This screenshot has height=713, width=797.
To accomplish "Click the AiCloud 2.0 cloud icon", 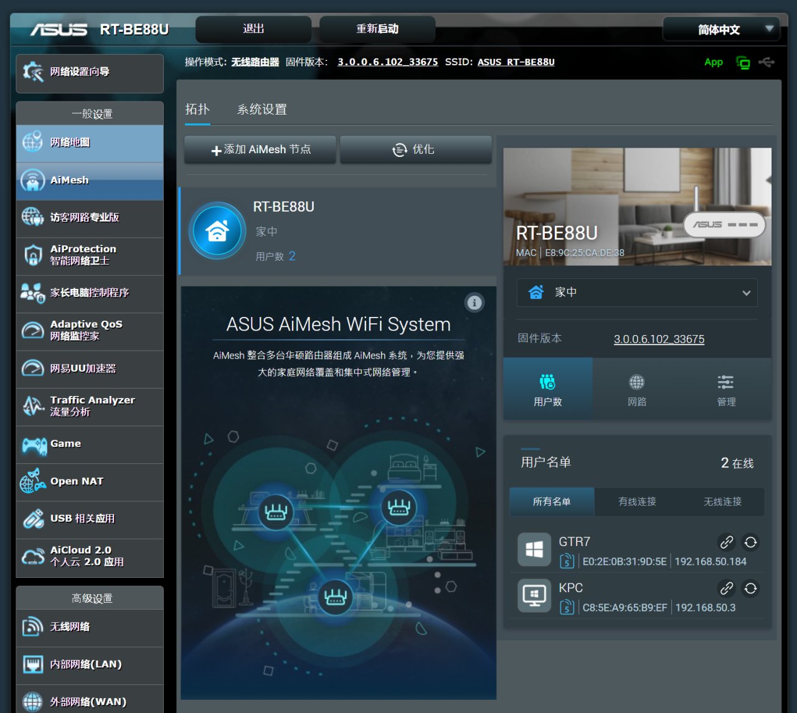I will tap(33, 557).
